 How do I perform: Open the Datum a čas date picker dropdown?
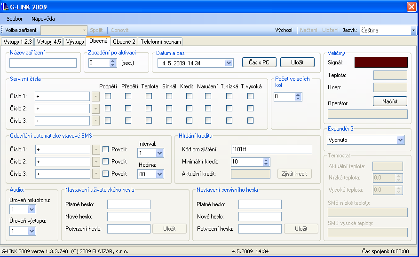tap(229, 63)
